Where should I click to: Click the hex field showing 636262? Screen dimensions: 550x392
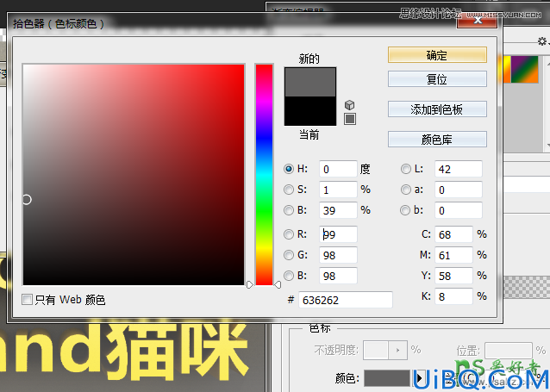coord(346,300)
